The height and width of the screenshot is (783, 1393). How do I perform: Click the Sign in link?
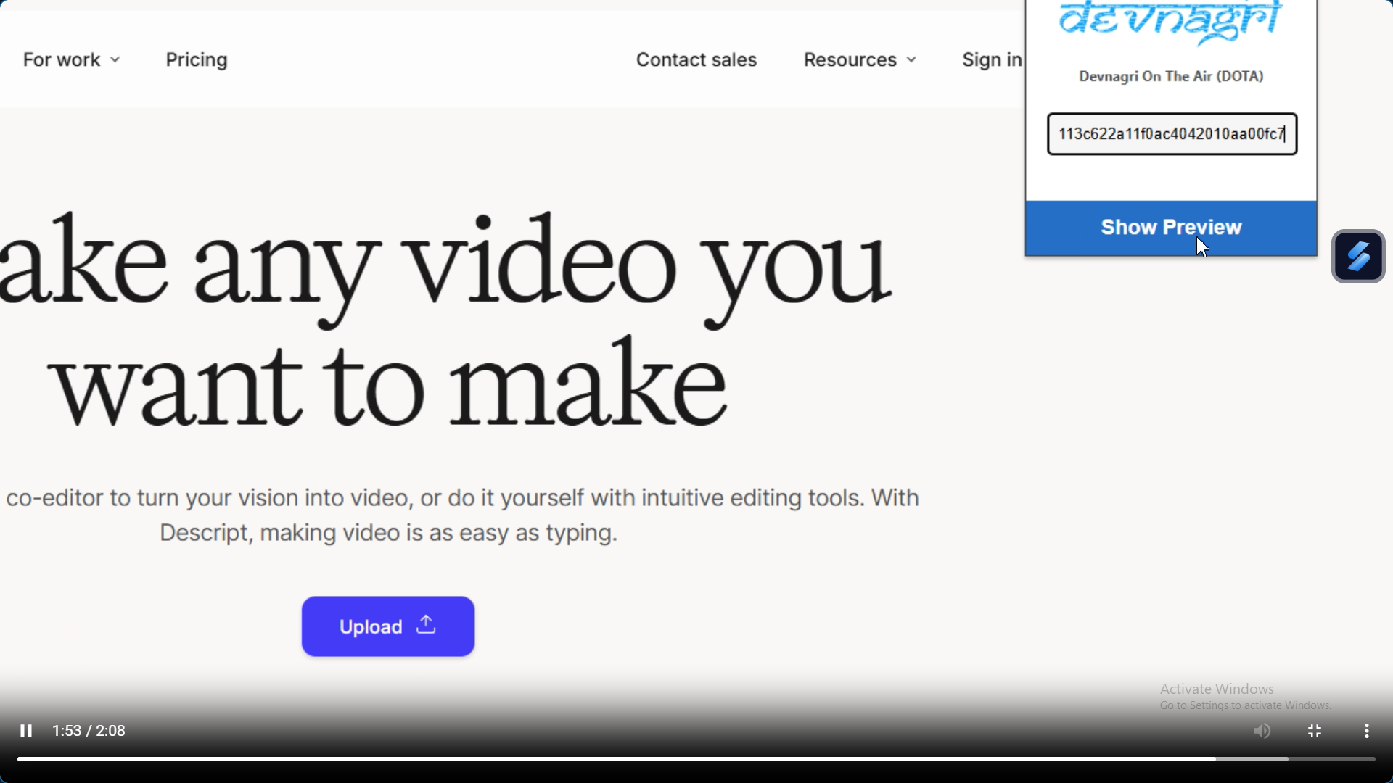tap(992, 59)
